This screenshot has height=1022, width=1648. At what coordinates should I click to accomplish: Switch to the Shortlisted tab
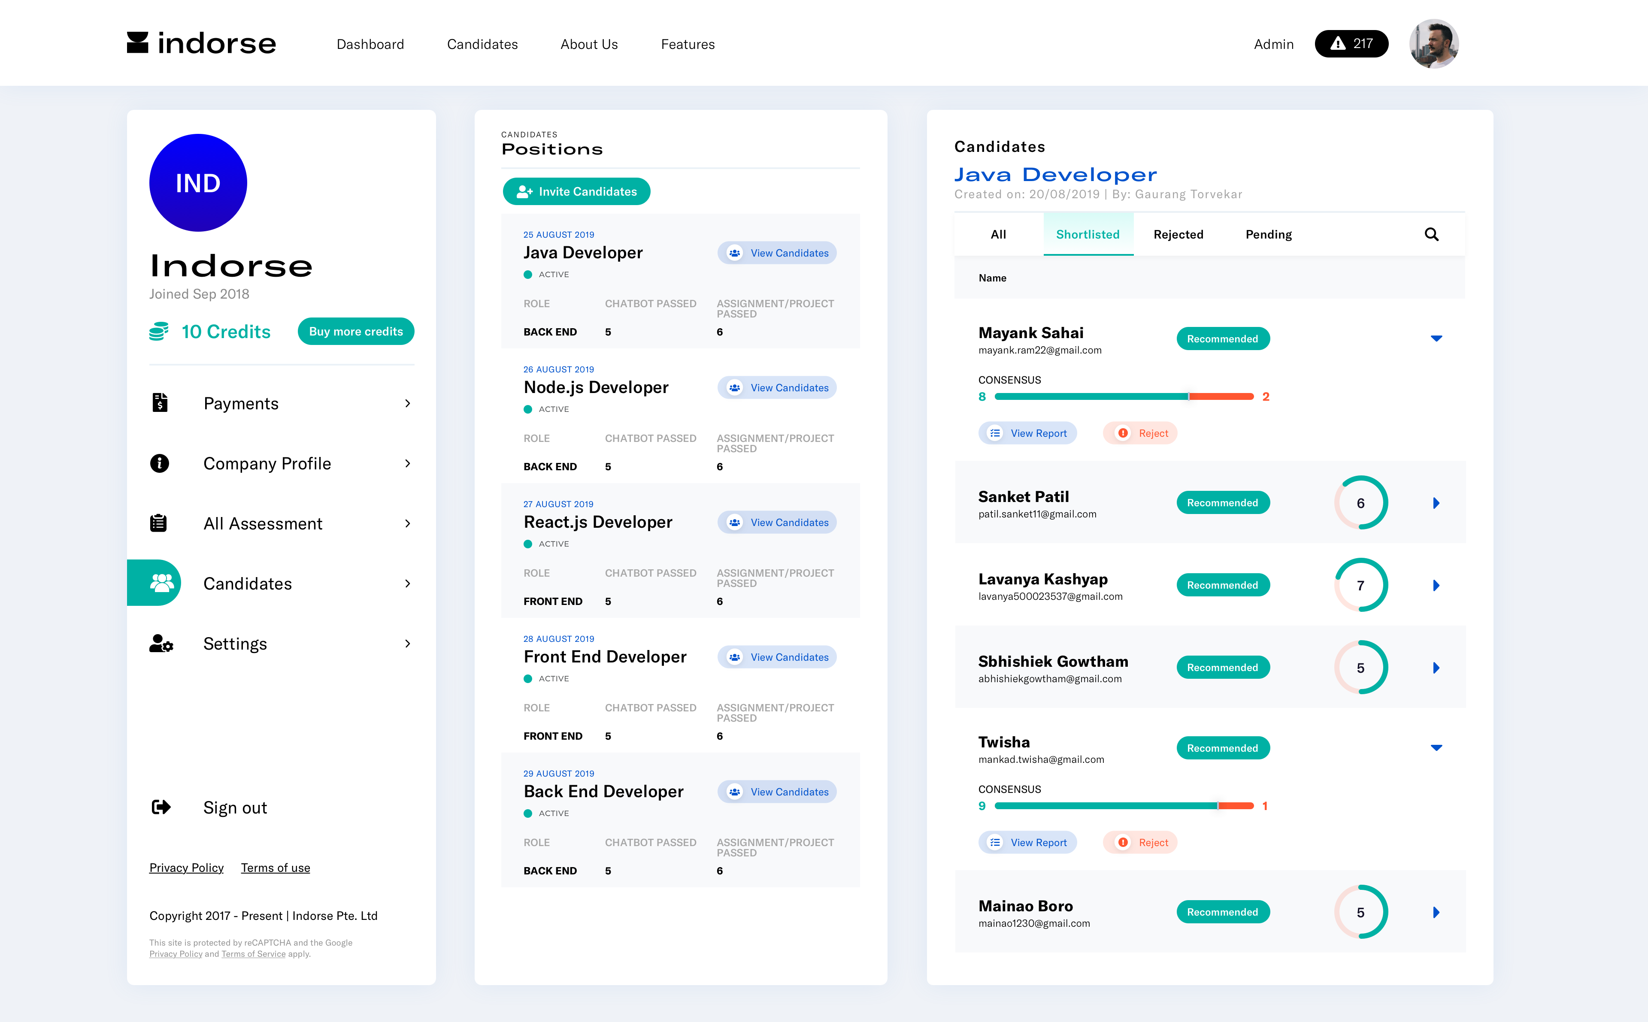coord(1088,235)
